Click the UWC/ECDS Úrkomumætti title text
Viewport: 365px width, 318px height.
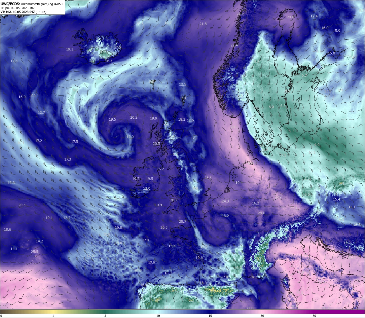32,4
